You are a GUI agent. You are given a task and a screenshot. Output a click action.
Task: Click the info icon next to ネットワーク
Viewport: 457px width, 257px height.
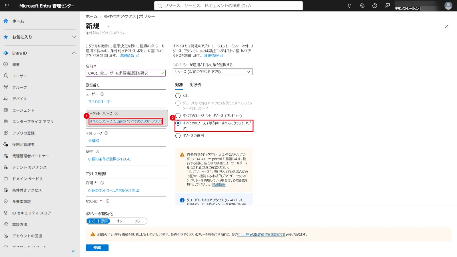(106, 133)
